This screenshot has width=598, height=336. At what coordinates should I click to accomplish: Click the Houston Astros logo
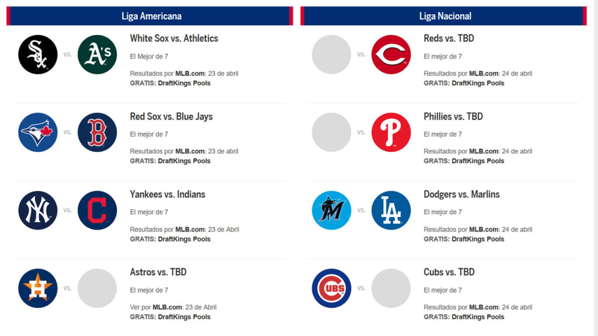[x=38, y=288]
